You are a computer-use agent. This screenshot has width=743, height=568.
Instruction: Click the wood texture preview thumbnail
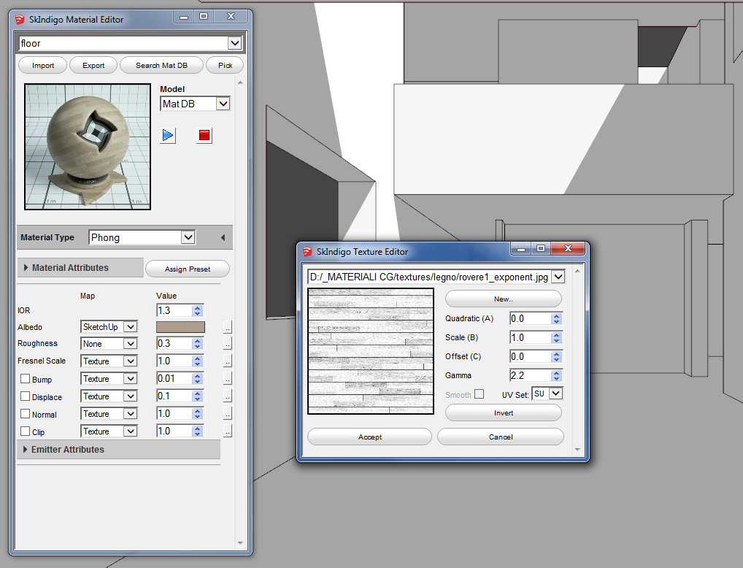(371, 352)
